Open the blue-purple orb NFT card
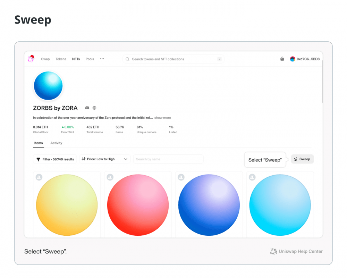This screenshot has width=347, height=278. coord(209,205)
